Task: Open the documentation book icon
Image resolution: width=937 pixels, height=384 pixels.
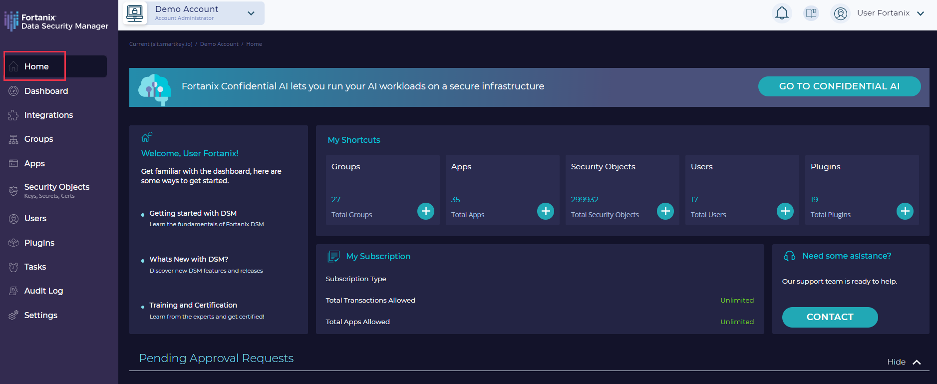Action: [x=811, y=13]
